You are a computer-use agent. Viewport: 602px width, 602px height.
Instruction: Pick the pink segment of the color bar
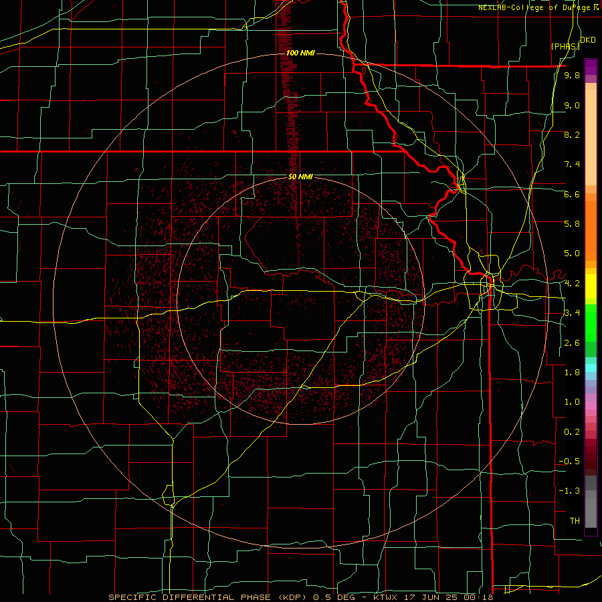591,405
